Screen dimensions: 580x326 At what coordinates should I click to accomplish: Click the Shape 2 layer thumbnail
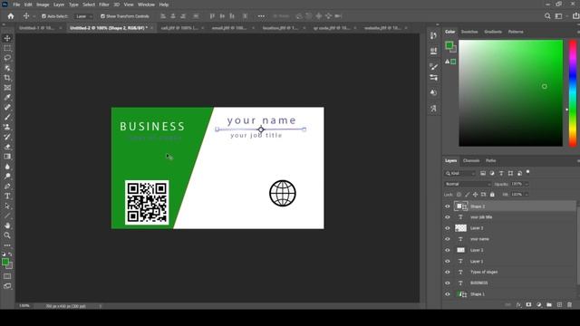pyautogui.click(x=461, y=206)
